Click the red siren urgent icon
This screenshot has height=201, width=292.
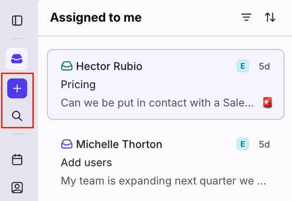[267, 103]
